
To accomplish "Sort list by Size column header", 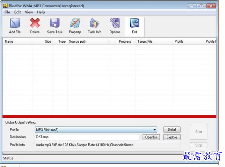I will (x=42, y=42).
